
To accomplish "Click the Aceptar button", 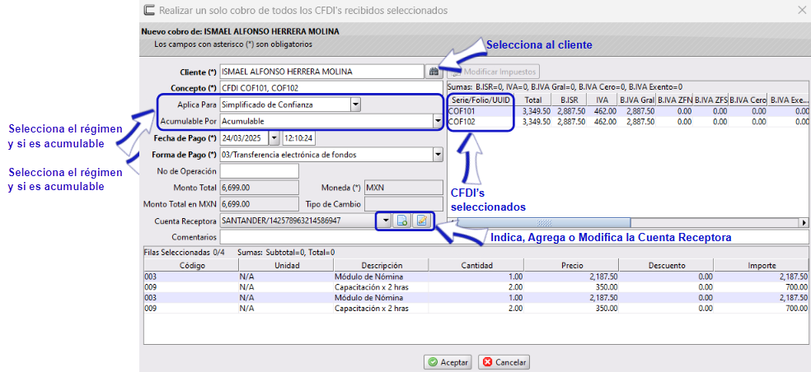I will pyautogui.click(x=449, y=362).
